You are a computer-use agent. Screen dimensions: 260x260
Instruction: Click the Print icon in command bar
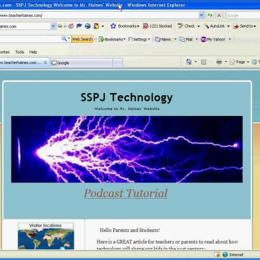(x=219, y=62)
